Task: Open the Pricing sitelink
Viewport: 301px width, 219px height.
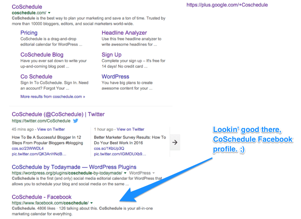Action: [29, 33]
